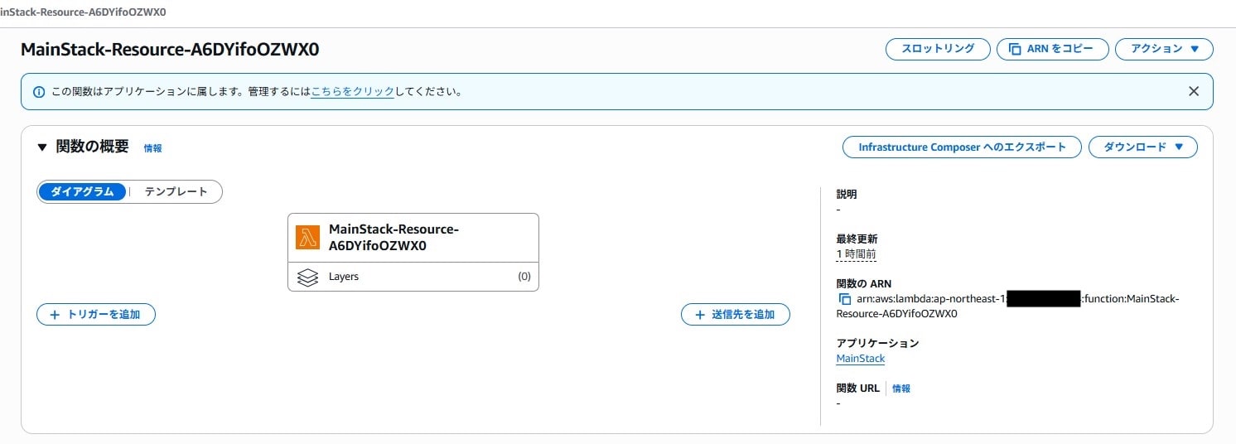Export to Infrastructure Composer
The width and height of the screenshot is (1236, 444).
click(962, 147)
